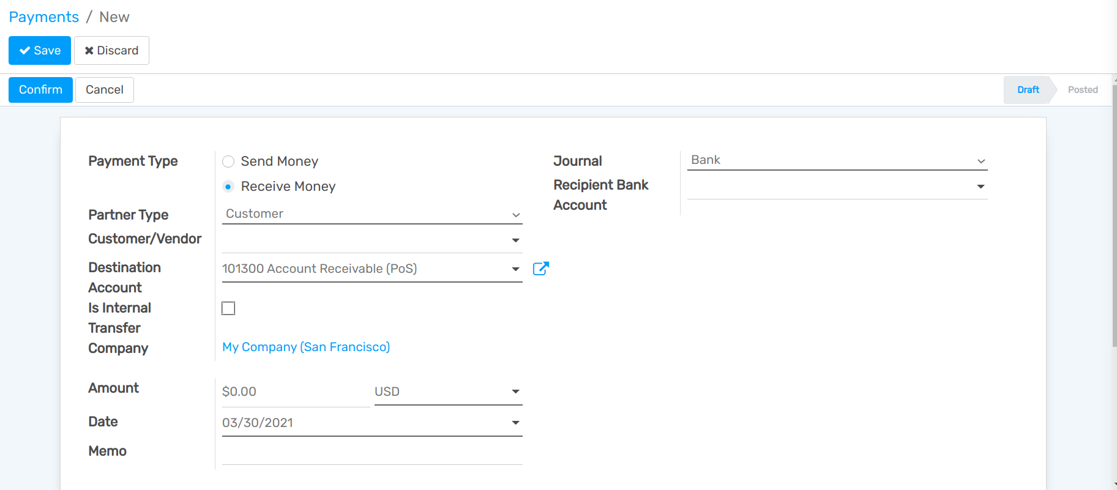
Task: Select the Receive Money radio option
Action: tap(228, 187)
